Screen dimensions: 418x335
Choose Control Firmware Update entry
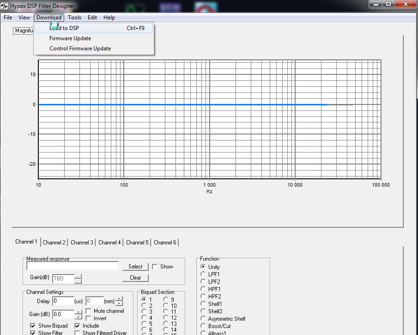pos(94,49)
